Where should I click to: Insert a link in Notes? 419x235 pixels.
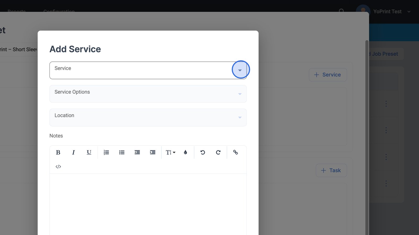(235, 152)
